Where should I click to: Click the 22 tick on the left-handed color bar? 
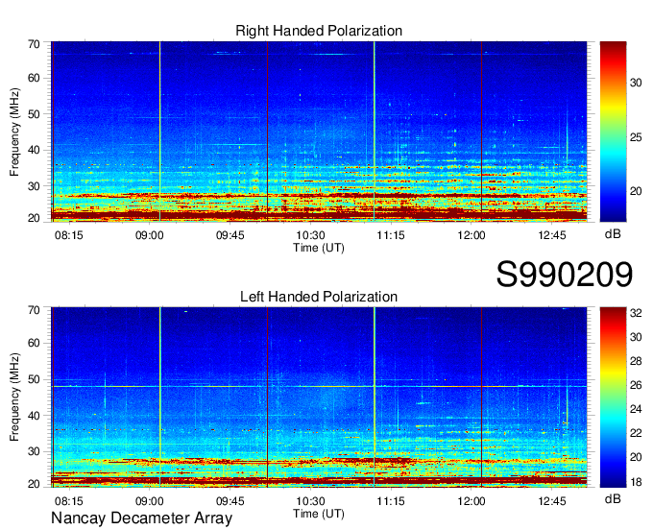636,433
